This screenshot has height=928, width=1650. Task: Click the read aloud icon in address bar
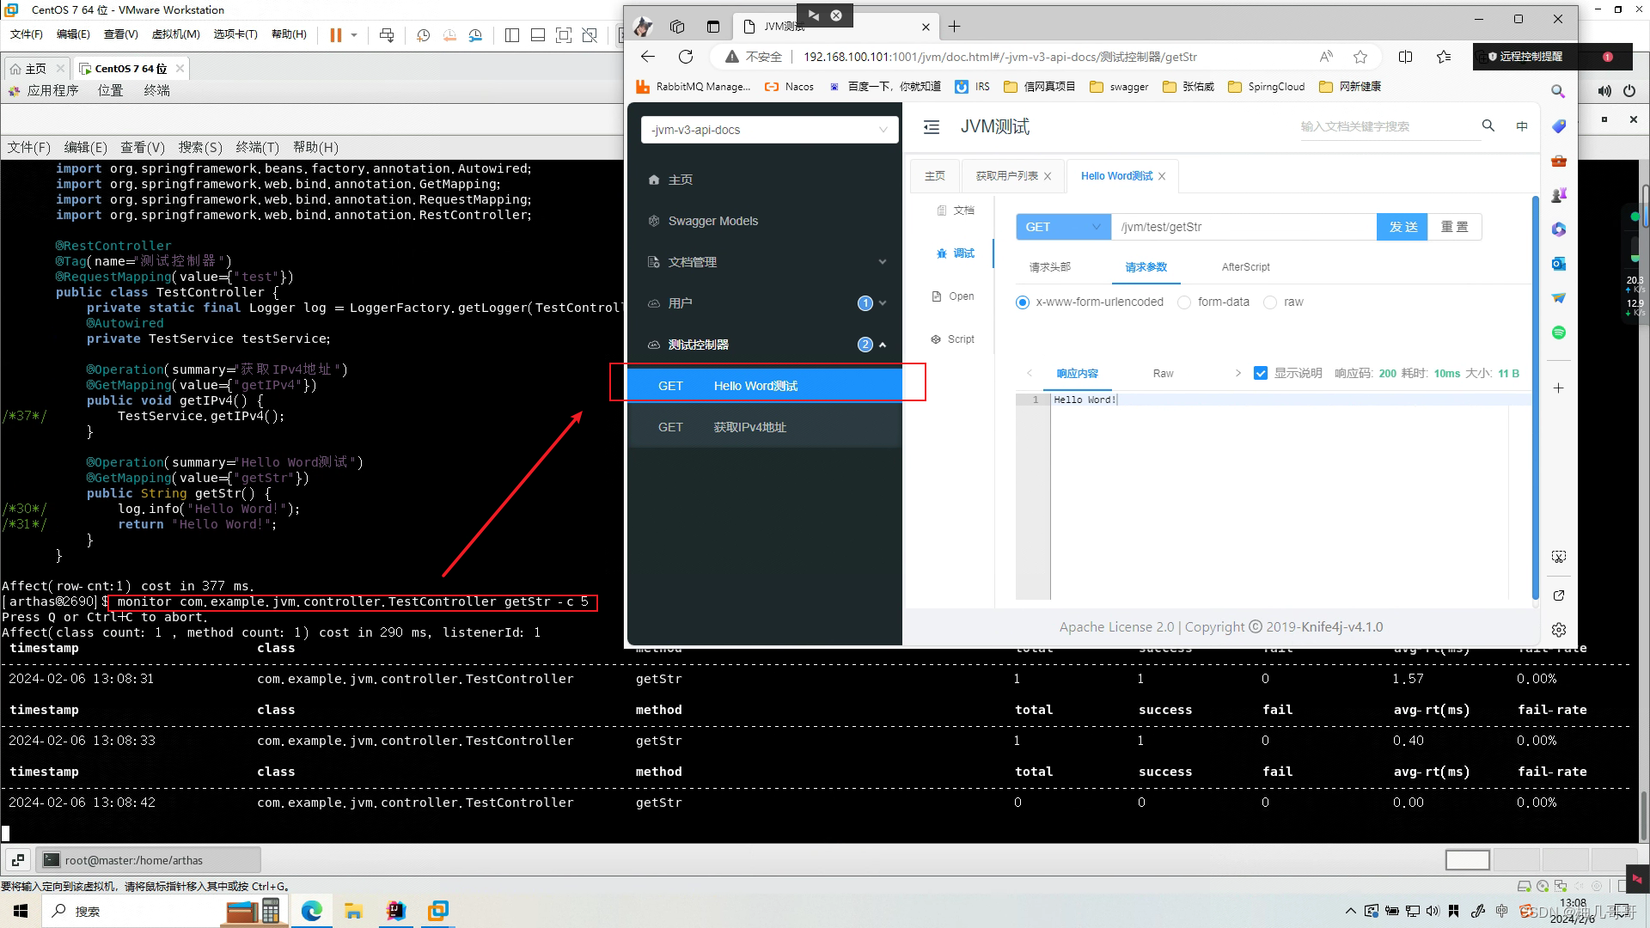(1326, 57)
